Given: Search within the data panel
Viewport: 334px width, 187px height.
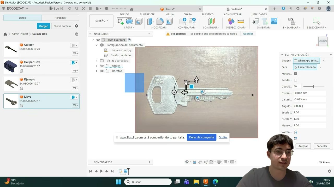Looking at the screenshot, I should pyautogui.click(x=77, y=9).
